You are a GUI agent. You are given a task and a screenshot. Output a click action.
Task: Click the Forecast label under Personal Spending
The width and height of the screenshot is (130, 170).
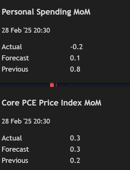click(15, 58)
